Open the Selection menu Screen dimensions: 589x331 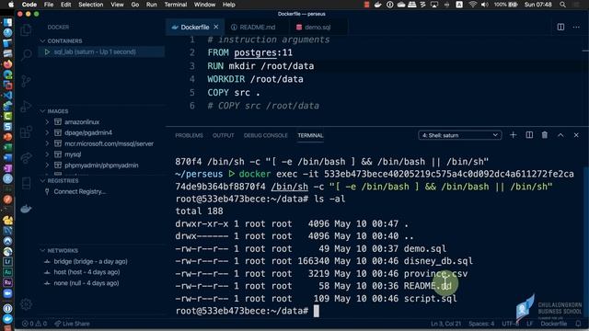(x=90, y=5)
